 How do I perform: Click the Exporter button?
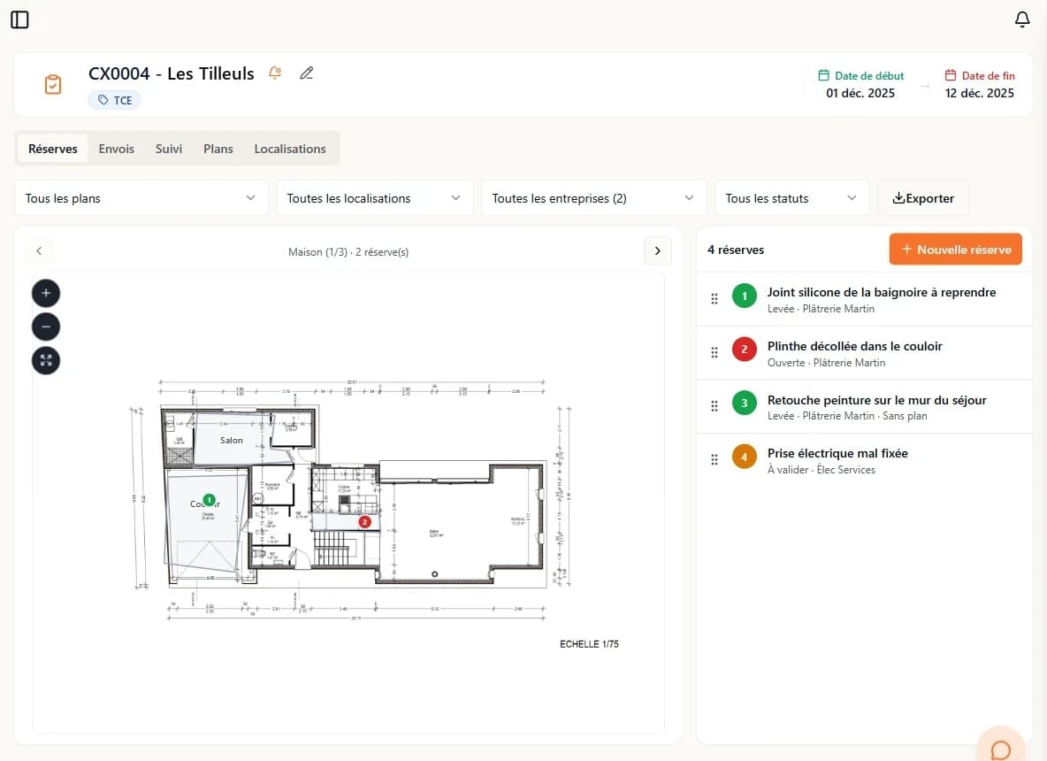(923, 198)
